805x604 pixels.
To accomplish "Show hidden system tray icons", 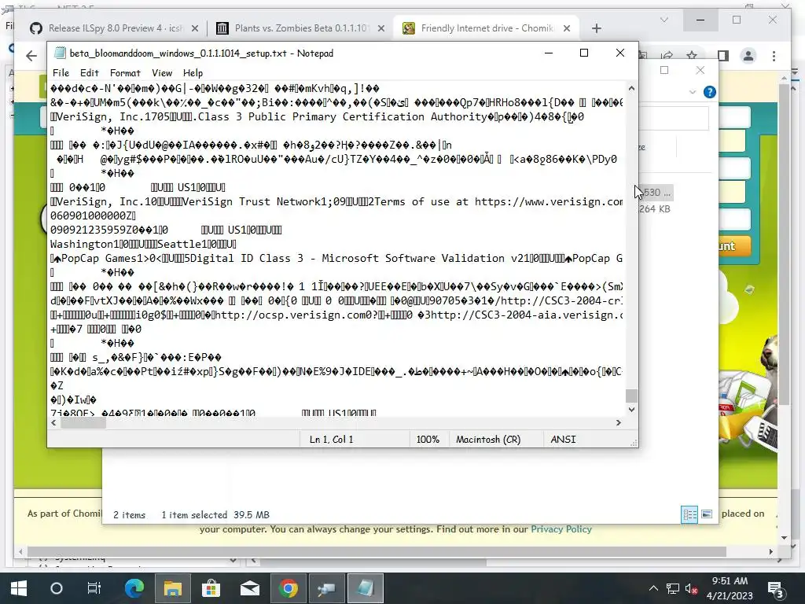I will (653, 588).
